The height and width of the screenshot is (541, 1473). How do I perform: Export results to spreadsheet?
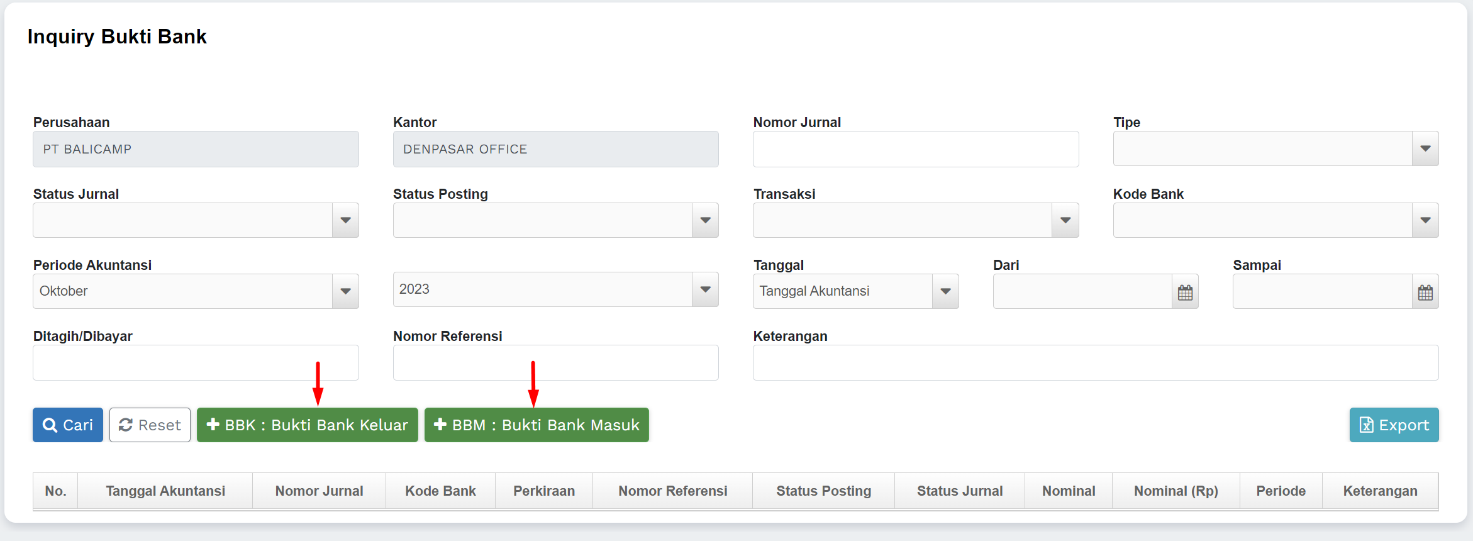coord(1394,425)
